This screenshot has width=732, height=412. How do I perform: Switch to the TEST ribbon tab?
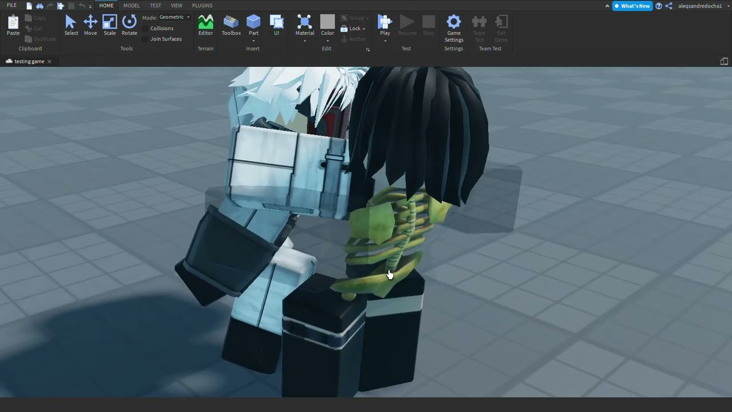[156, 6]
